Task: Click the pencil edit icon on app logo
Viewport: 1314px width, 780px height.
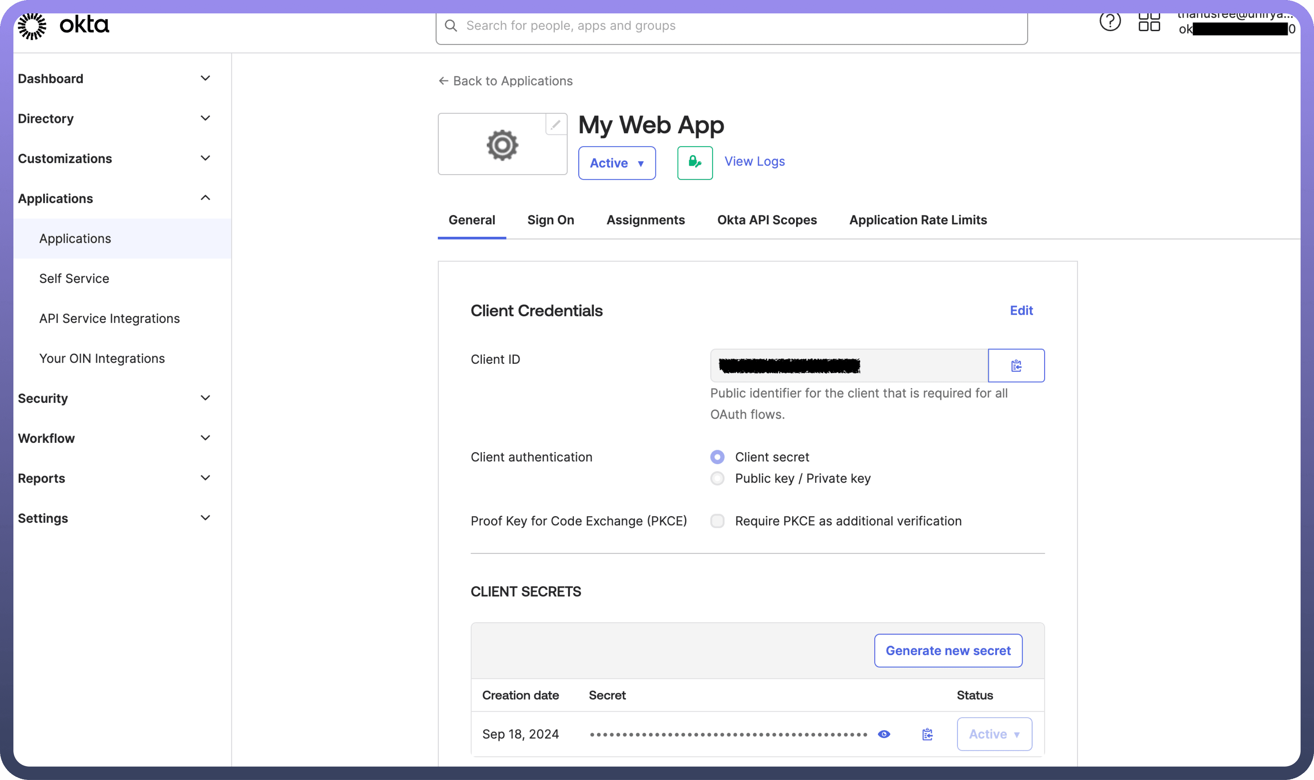Action: pyautogui.click(x=555, y=125)
